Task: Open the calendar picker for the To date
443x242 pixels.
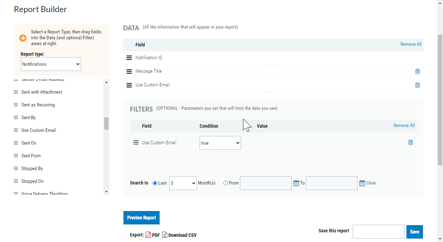Action: (x=361, y=183)
